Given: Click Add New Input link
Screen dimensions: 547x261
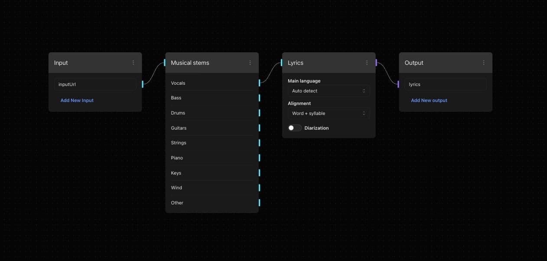Looking at the screenshot, I should (77, 100).
